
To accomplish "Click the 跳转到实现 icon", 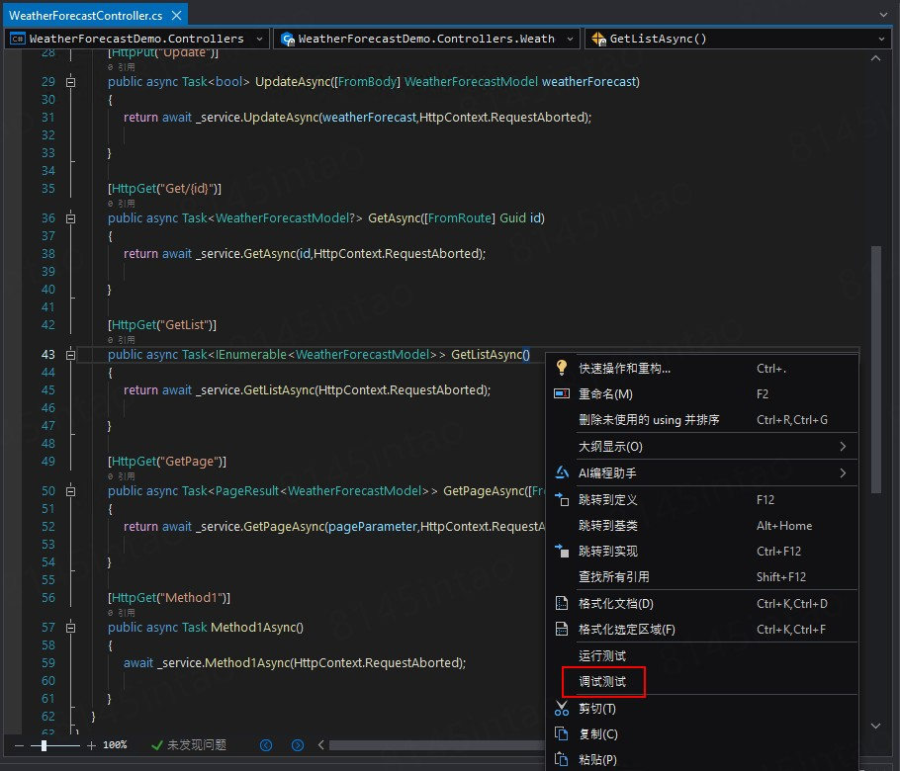I will click(x=562, y=551).
